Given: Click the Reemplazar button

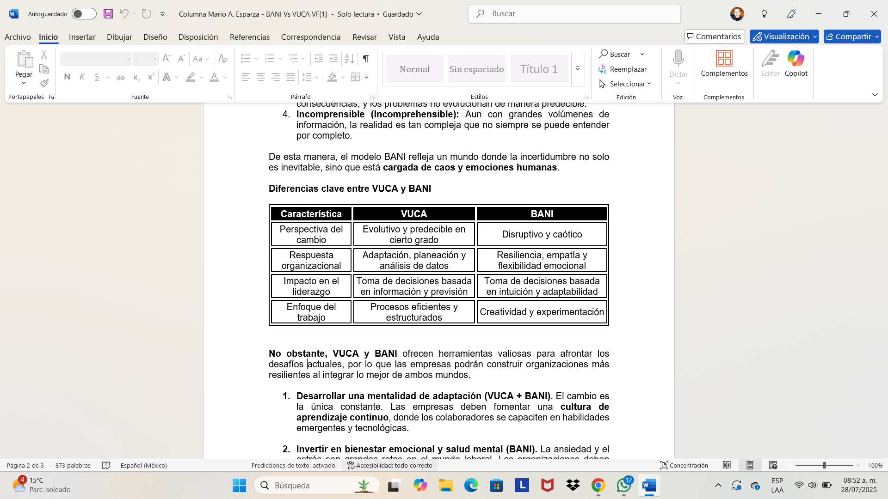Looking at the screenshot, I should pos(623,69).
